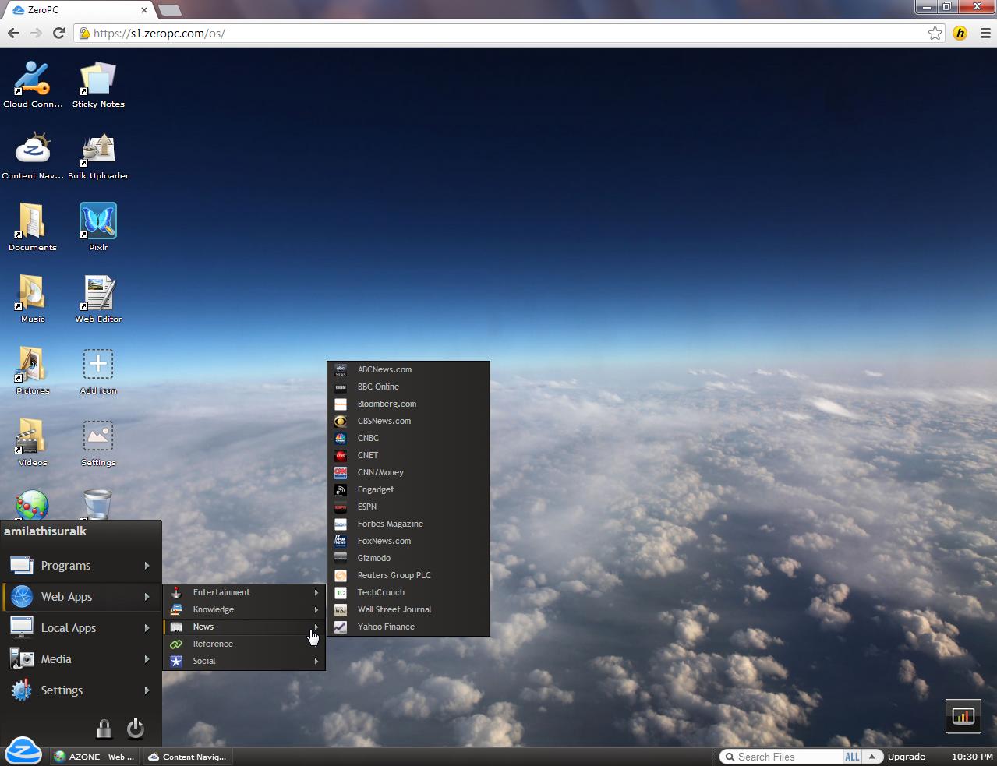Open the Music folder icon
Viewport: 997px width, 766px height.
pyautogui.click(x=33, y=299)
